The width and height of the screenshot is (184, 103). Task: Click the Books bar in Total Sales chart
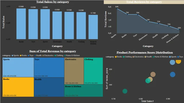tap(21, 24)
